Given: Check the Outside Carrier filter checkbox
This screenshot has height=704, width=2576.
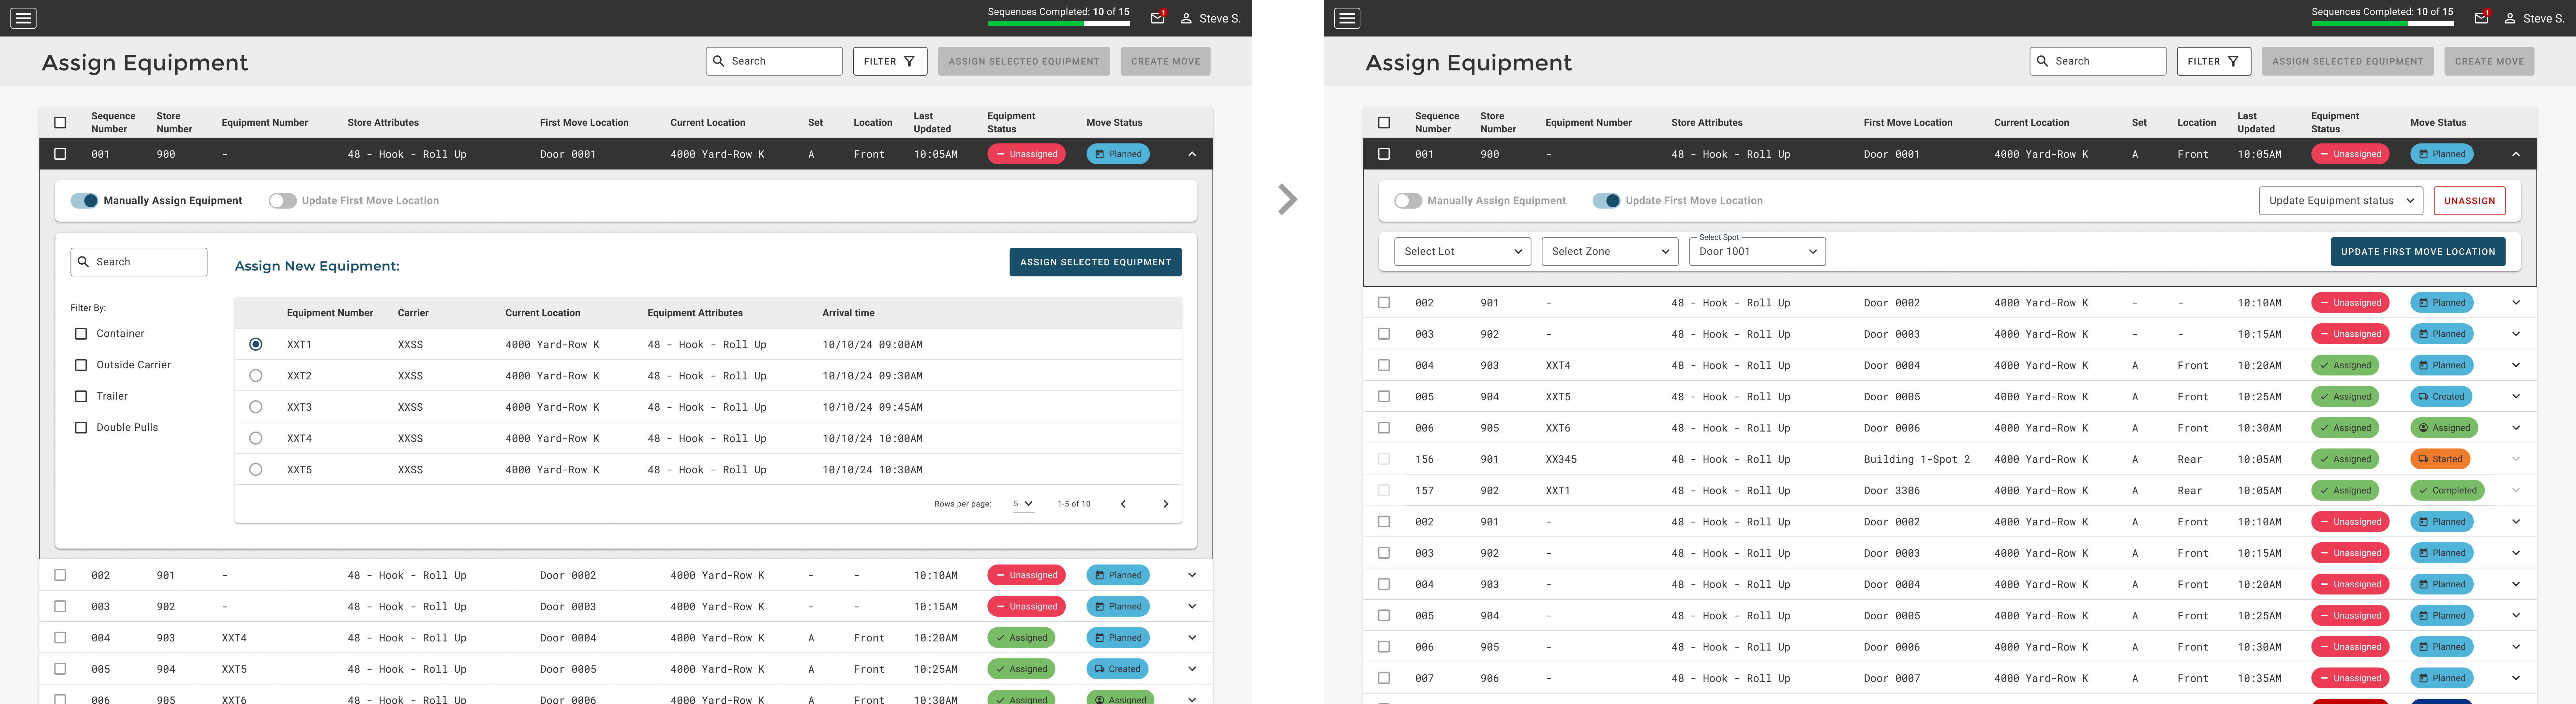Looking at the screenshot, I should 81,365.
